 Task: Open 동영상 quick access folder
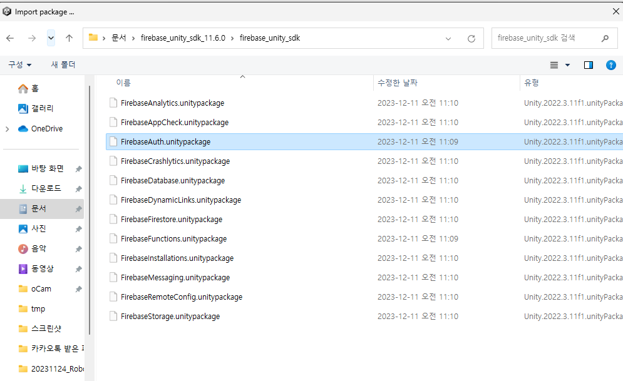(36, 268)
